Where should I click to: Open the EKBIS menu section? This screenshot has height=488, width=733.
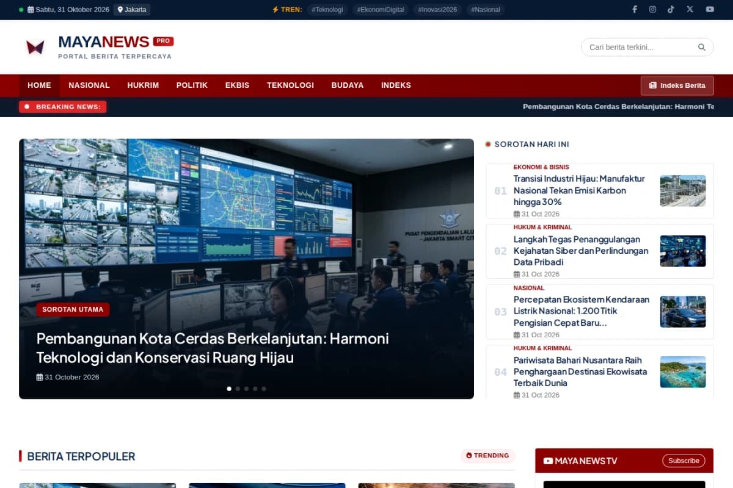[x=237, y=85]
